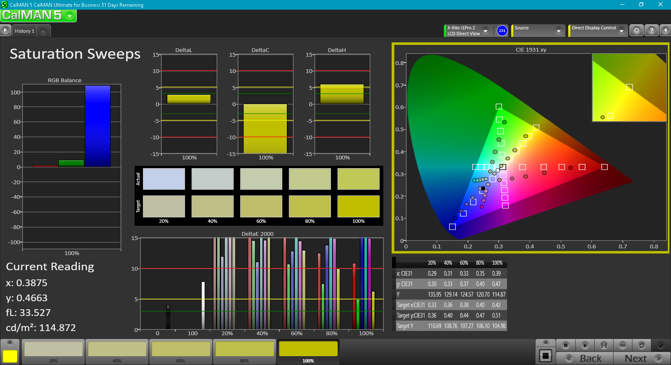The height and width of the screenshot is (365, 671).
Task: Enable continuous read with infinity icon
Action: click(622, 345)
